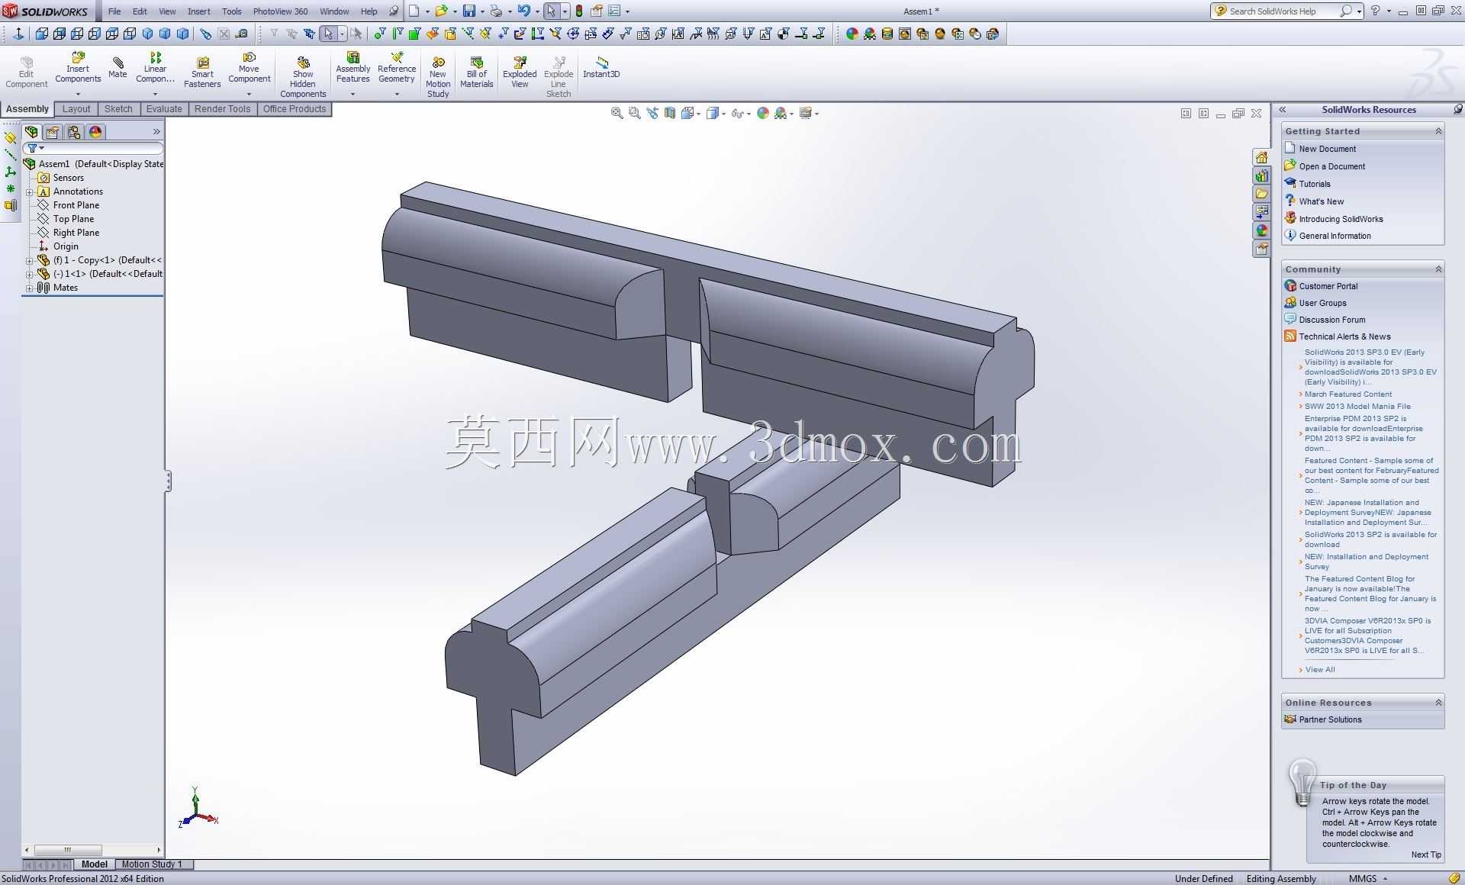Expand the FeatureManager panel with double chevron
This screenshot has height=885, width=1465.
[x=156, y=132]
